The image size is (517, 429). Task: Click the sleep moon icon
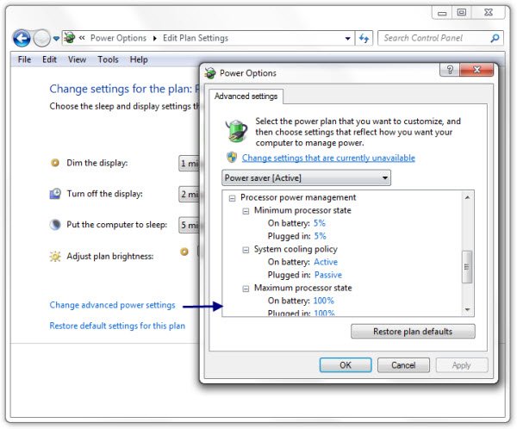(55, 225)
